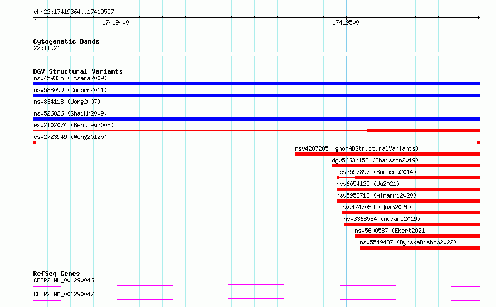Select the red nsv5600587 Ebert2021 bar
The height and width of the screenshot is (307, 496).
click(417, 236)
